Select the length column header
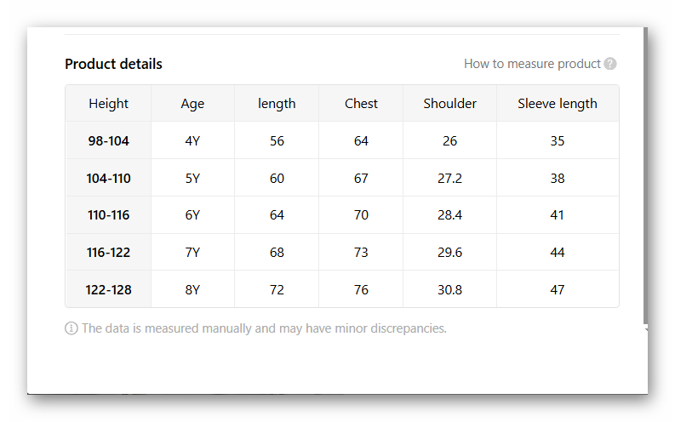675x422 pixels. coord(277,104)
